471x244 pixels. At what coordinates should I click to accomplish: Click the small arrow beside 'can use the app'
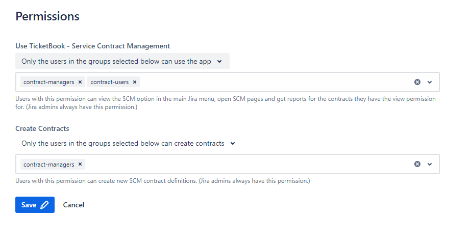point(219,61)
